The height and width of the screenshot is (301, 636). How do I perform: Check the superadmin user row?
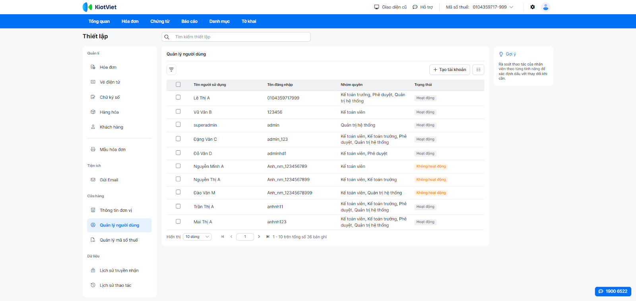(x=178, y=125)
